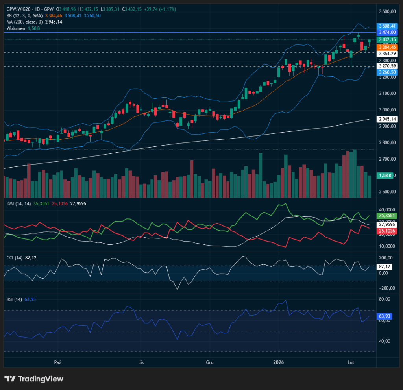Image resolution: width=403 pixels, height=390 pixels.
Task: Select the blue 3 474,00 horizontal line label
Action: [x=387, y=32]
